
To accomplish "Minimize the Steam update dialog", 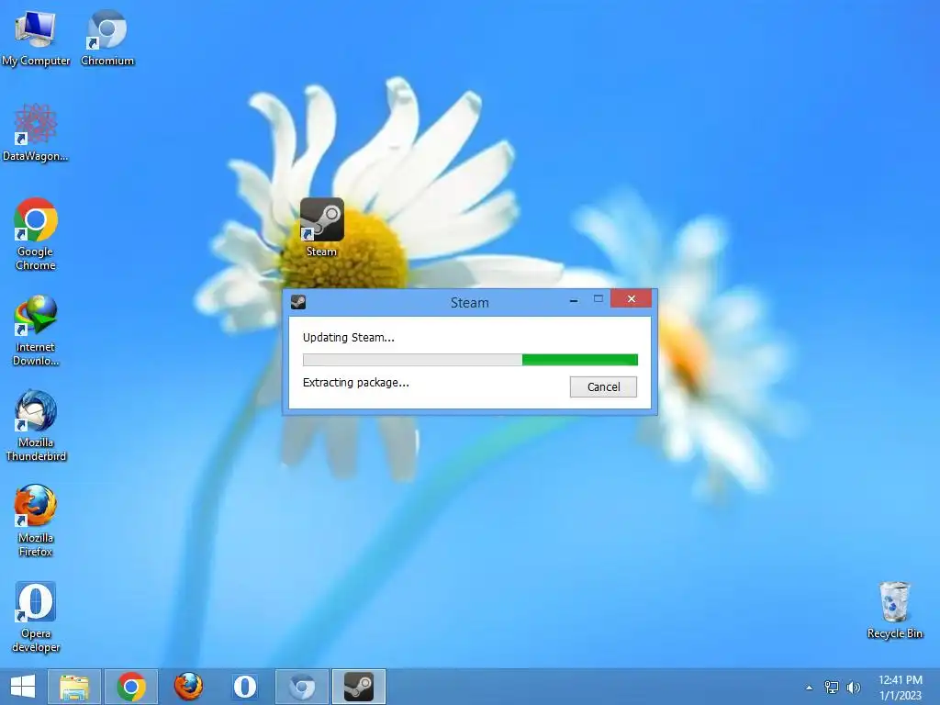I will (574, 300).
